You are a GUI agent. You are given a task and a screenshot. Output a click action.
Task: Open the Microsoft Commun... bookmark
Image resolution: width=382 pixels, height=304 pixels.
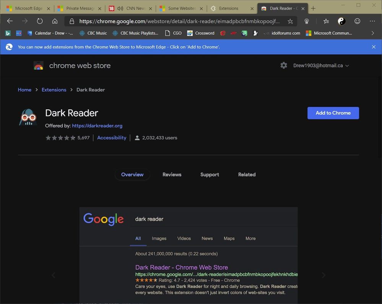tap(329, 33)
